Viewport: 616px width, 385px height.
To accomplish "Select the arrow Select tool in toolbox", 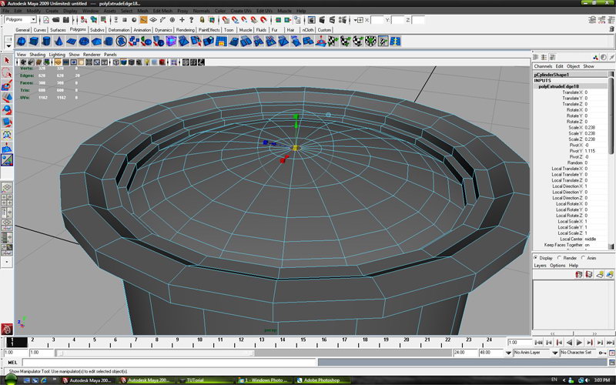I will click(x=7, y=59).
